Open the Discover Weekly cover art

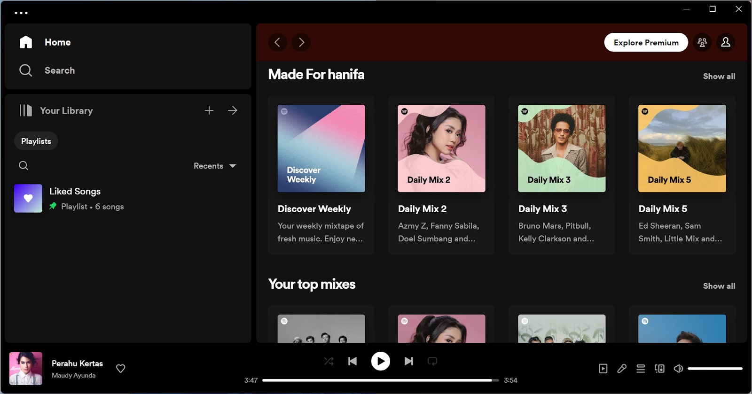point(321,148)
